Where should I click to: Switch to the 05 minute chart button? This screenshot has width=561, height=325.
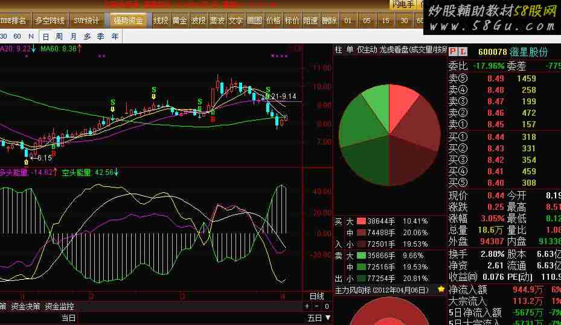[x=367, y=21]
